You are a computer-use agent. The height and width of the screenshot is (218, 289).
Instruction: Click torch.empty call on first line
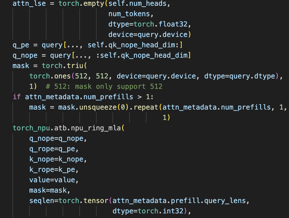(x=81, y=3)
